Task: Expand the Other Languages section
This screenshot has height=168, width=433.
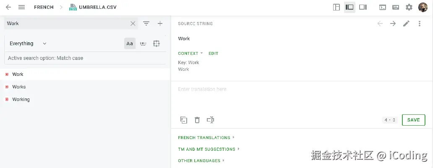Action: [x=201, y=160]
